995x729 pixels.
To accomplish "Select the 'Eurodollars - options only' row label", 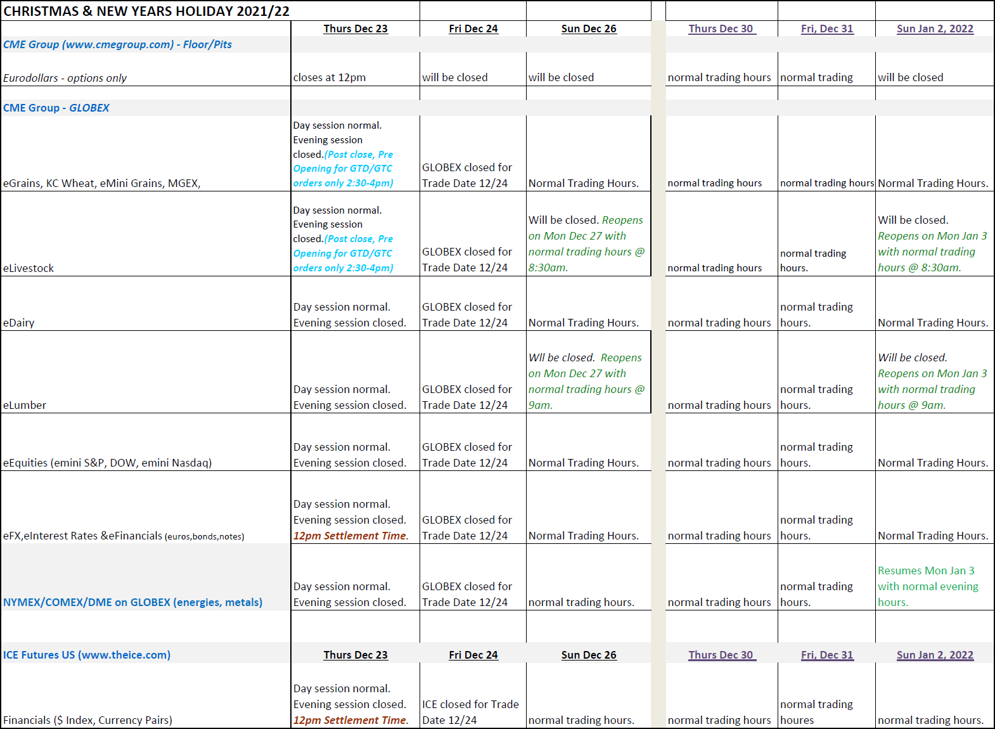I will pos(65,78).
